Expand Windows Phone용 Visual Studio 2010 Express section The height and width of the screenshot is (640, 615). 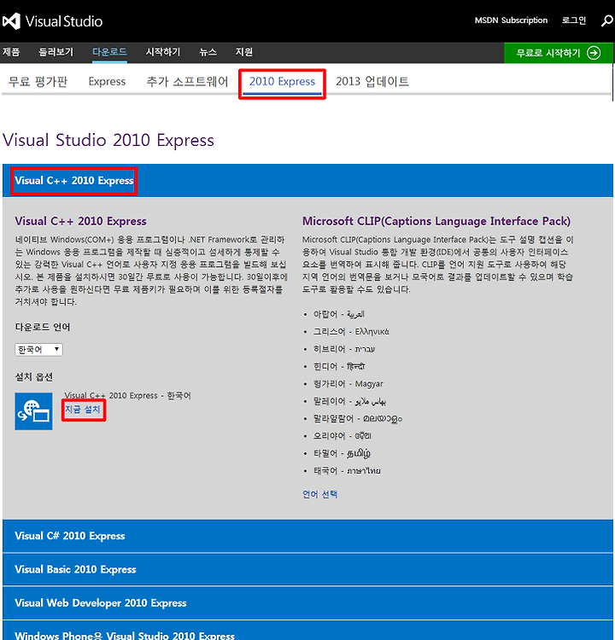[307, 631]
